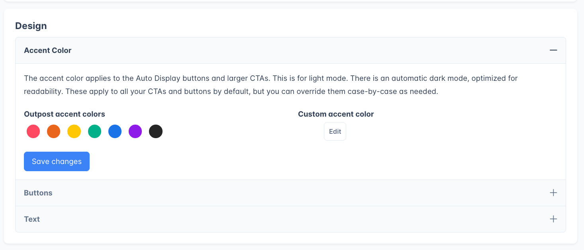The width and height of the screenshot is (584, 250).
Task: Choose the orange accent color
Action: [x=54, y=131]
